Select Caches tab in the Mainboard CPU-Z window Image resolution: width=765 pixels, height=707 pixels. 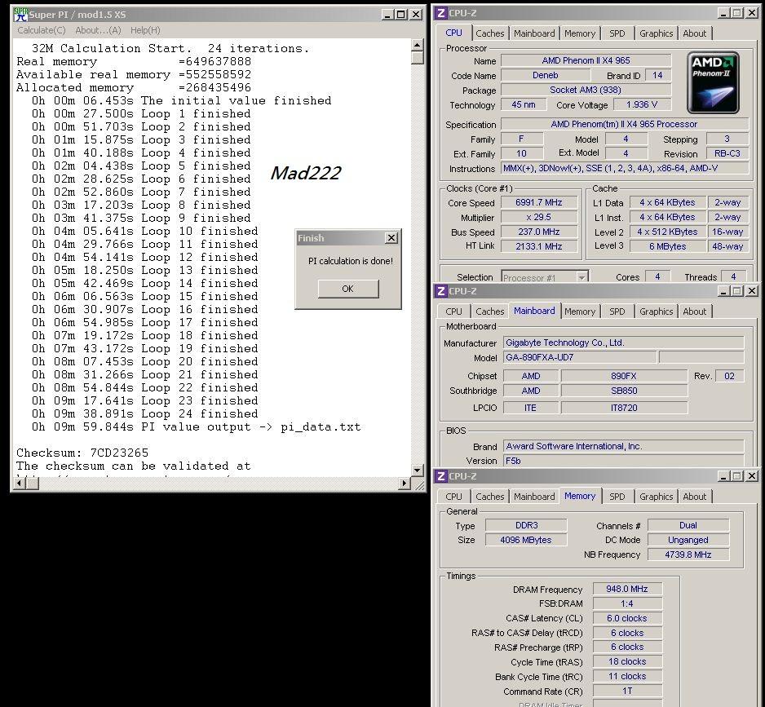pos(490,312)
